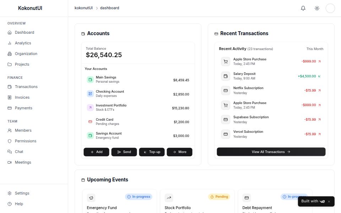Select the Payments icon
The width and height of the screenshot is (341, 213).
[x=10, y=108]
